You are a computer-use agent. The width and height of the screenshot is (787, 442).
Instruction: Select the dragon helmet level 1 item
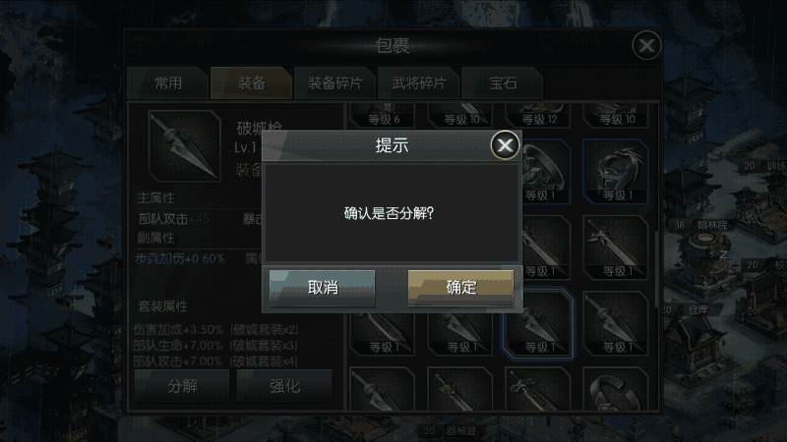[616, 172]
